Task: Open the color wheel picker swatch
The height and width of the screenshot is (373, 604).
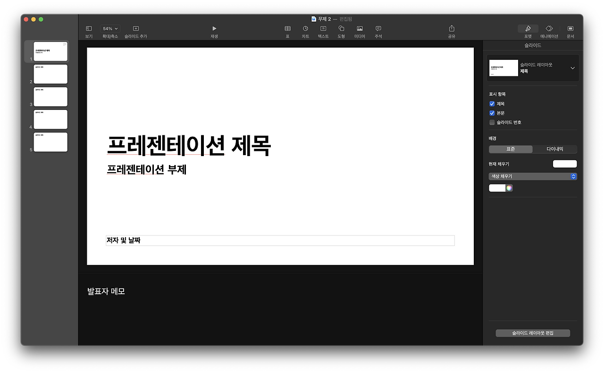Action: click(509, 188)
